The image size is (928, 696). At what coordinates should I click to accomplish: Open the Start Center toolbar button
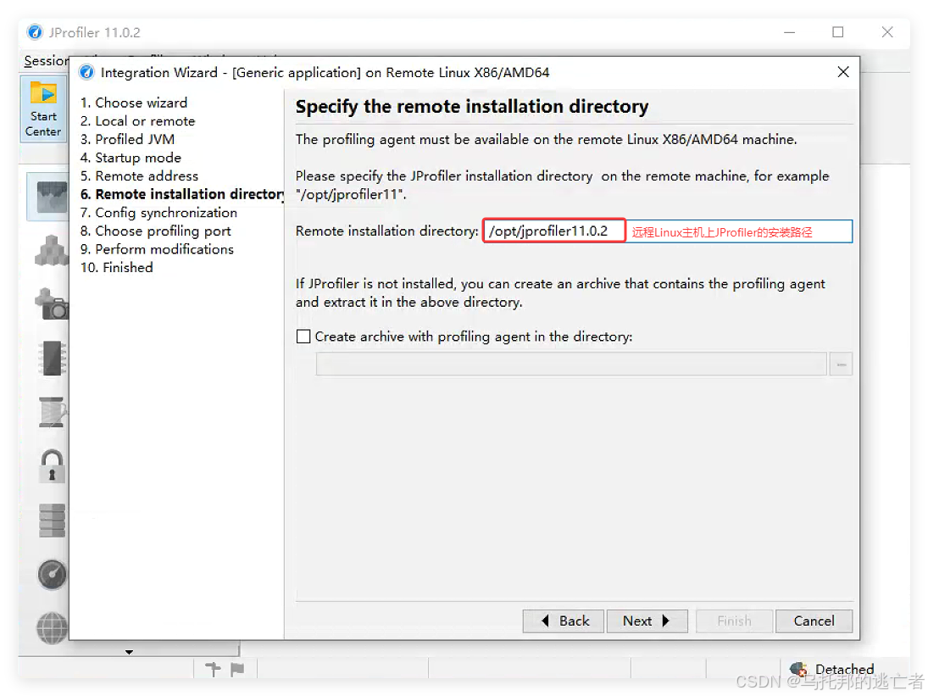pos(44,109)
